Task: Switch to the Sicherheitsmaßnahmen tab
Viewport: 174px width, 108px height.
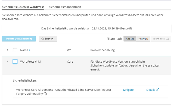Action: (x=65, y=7)
